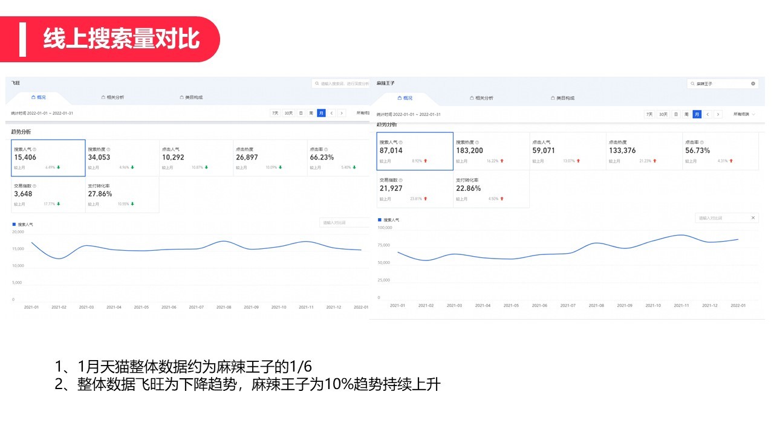Select the 相关分析 analysis icon for 飞旺

coord(103,97)
